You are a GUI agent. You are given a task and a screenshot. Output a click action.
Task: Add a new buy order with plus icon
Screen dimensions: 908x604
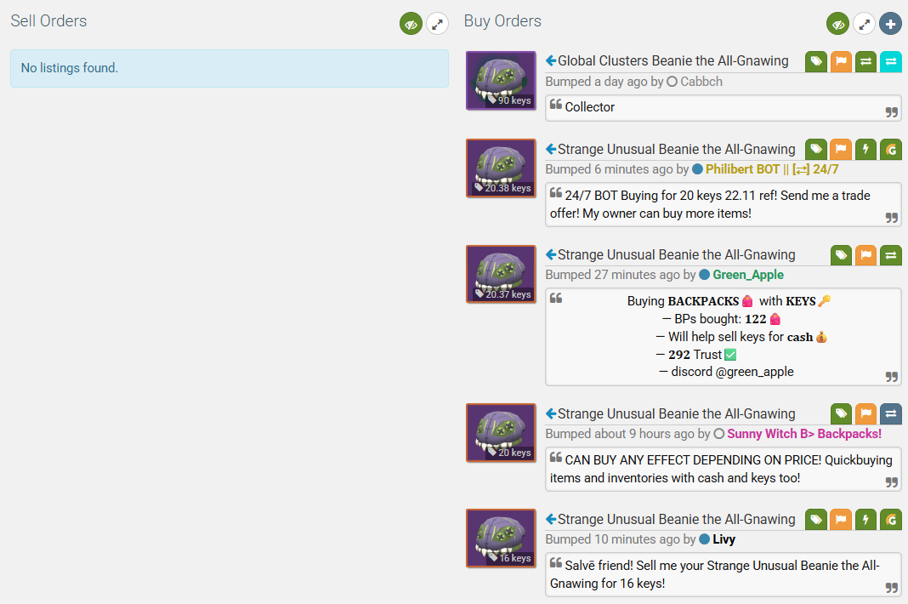[x=891, y=25]
